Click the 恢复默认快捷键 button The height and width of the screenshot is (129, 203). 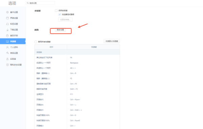112,41
